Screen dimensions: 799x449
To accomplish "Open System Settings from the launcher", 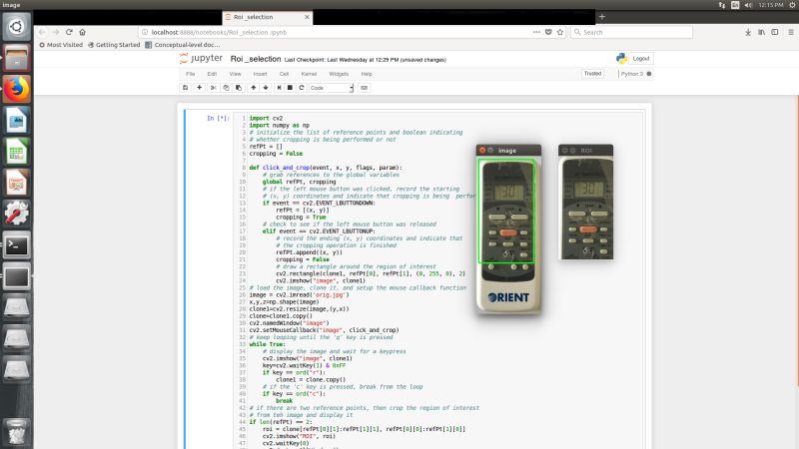I will click(16, 214).
